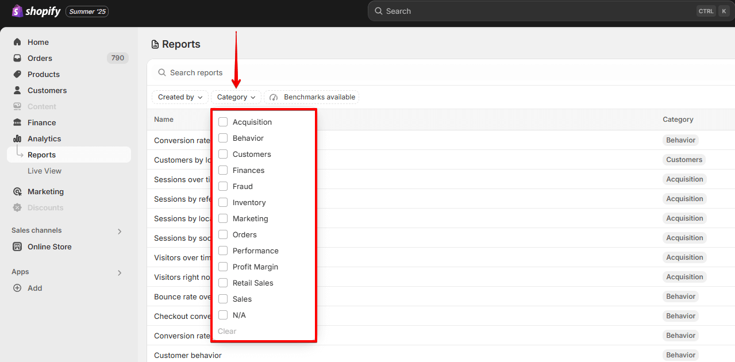Enable the Fraud category filter checkbox
735x362 pixels.
(x=223, y=186)
